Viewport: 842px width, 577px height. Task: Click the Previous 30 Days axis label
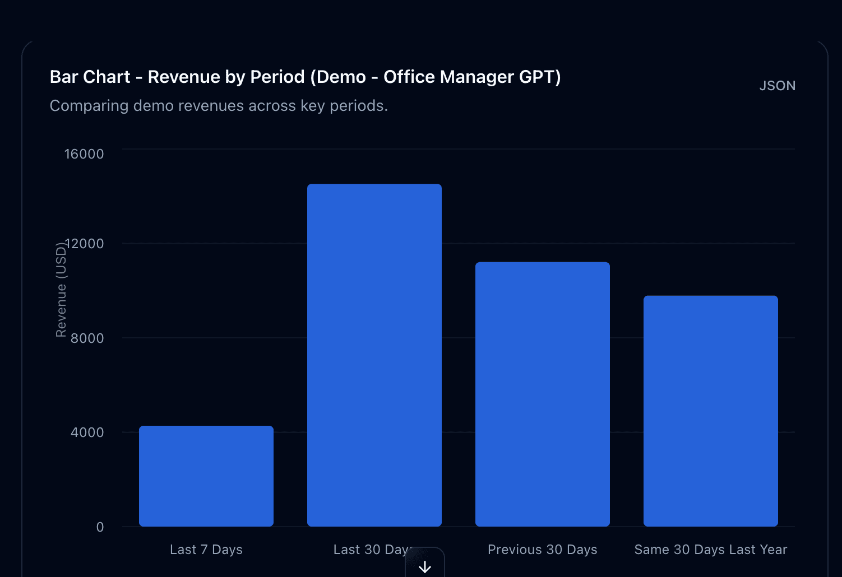click(x=542, y=550)
